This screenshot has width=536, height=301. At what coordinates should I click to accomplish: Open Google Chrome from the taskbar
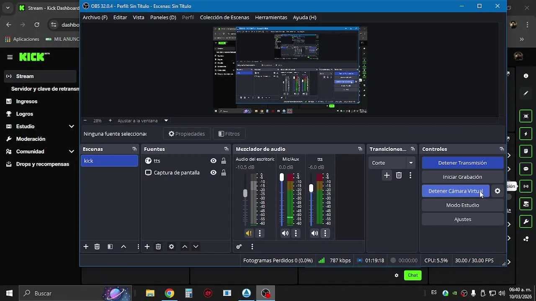pyautogui.click(x=169, y=293)
